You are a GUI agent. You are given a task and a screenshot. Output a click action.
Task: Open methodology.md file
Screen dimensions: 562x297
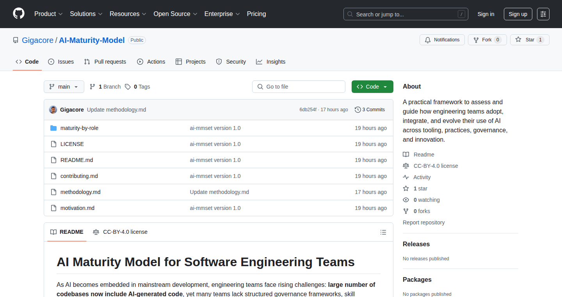pyautogui.click(x=80, y=192)
